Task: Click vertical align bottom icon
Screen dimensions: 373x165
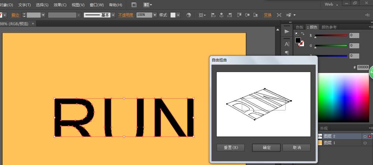Action: coord(256,15)
